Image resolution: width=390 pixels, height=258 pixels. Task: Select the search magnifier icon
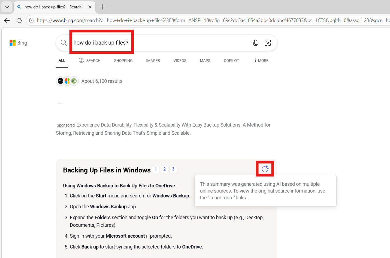[64, 43]
